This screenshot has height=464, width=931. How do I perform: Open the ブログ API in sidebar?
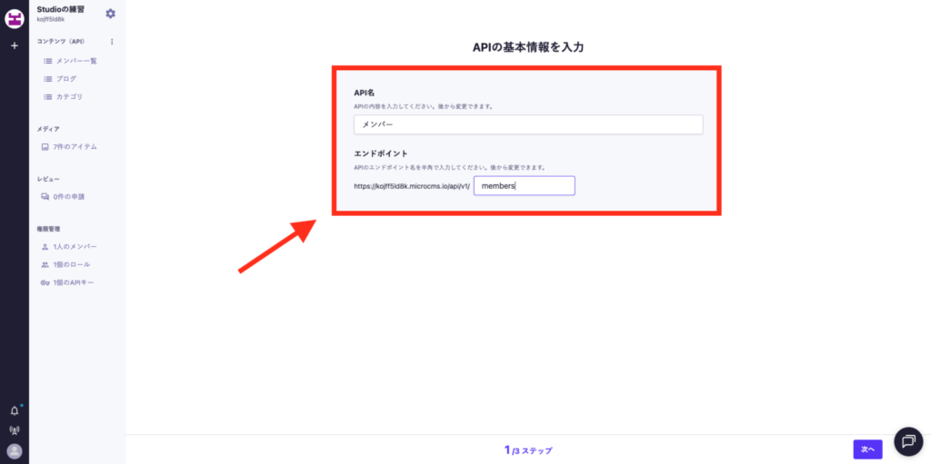coord(66,79)
